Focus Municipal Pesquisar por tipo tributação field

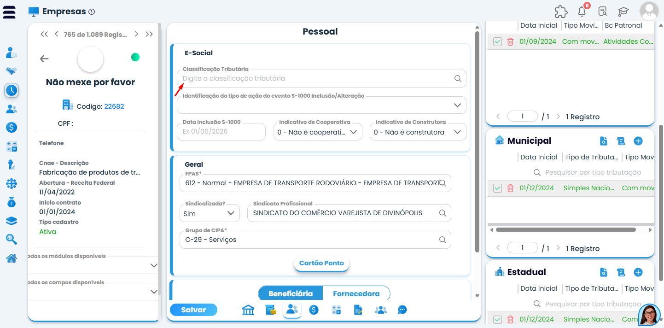(x=593, y=172)
